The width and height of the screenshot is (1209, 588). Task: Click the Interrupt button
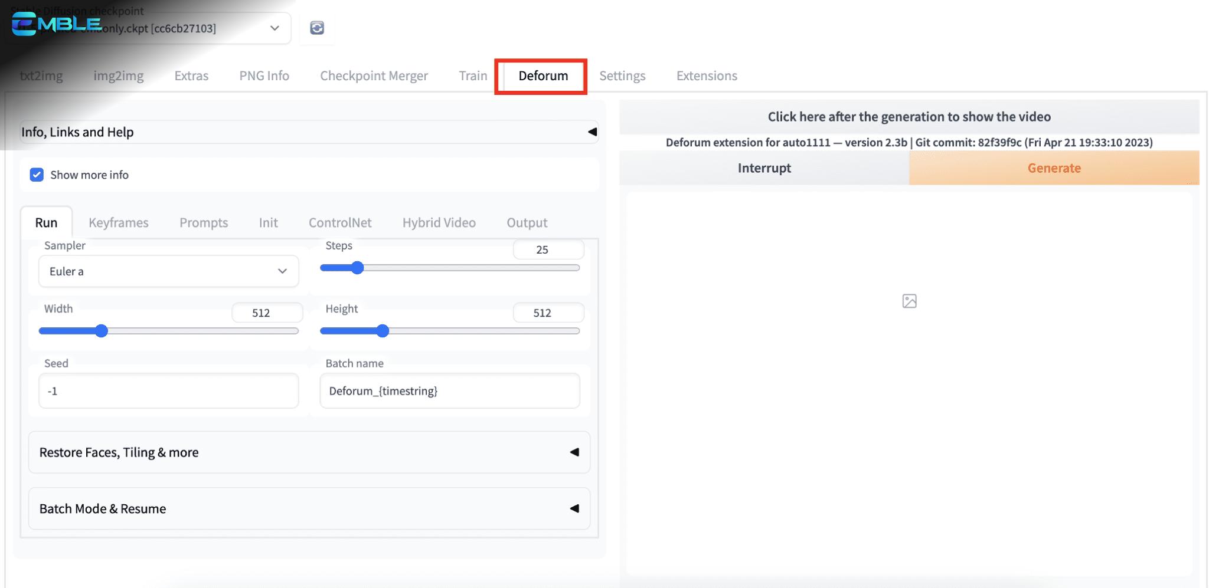(764, 167)
